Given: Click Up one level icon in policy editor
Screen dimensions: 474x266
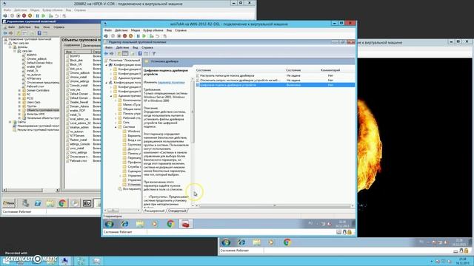Looking at the screenshot, I should pyautogui.click(x=119, y=54).
